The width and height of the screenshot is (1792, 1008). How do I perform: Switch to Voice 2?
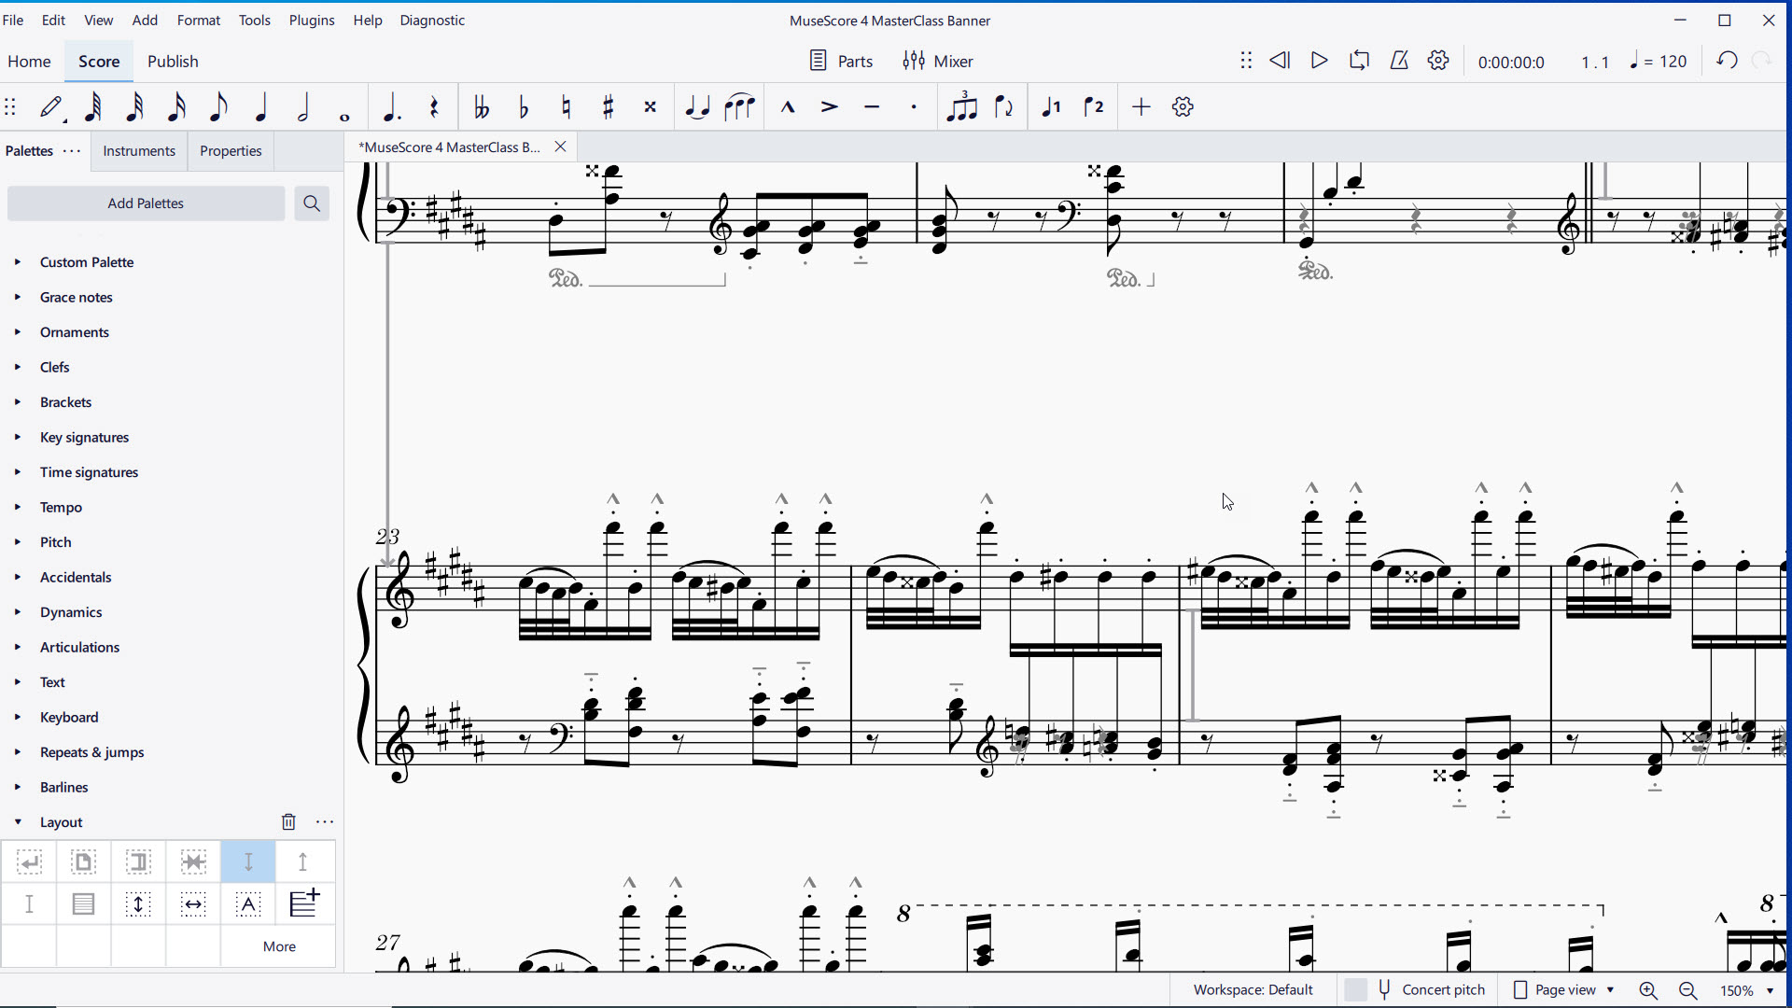pos(1094,107)
